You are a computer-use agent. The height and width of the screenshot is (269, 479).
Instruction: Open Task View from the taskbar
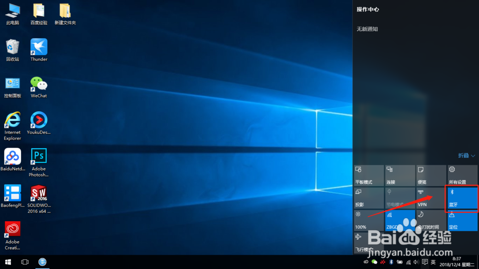tap(25, 262)
